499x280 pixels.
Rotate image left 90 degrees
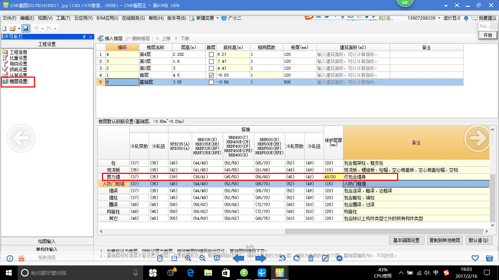[282, 258]
